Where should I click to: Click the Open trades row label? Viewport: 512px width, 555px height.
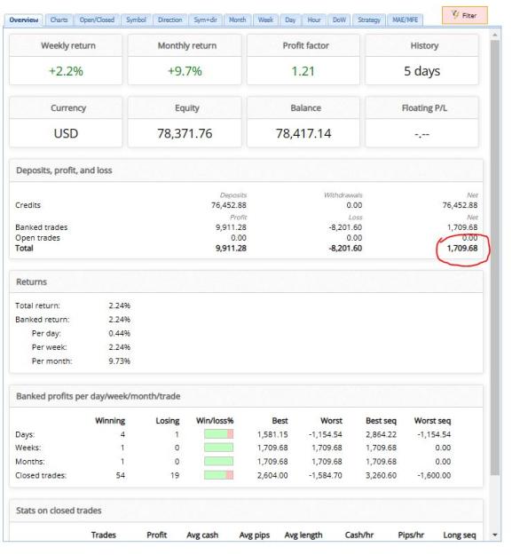37,238
